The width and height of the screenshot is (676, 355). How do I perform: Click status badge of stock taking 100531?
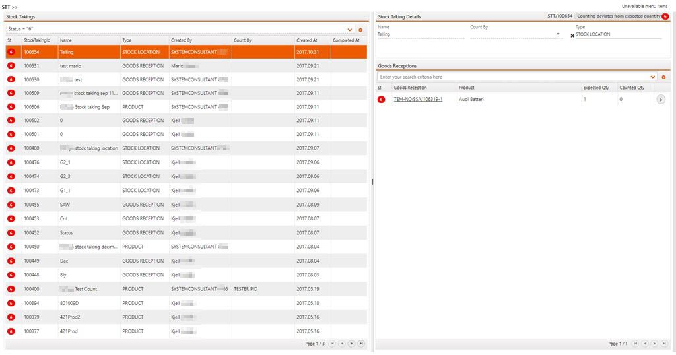coord(11,66)
